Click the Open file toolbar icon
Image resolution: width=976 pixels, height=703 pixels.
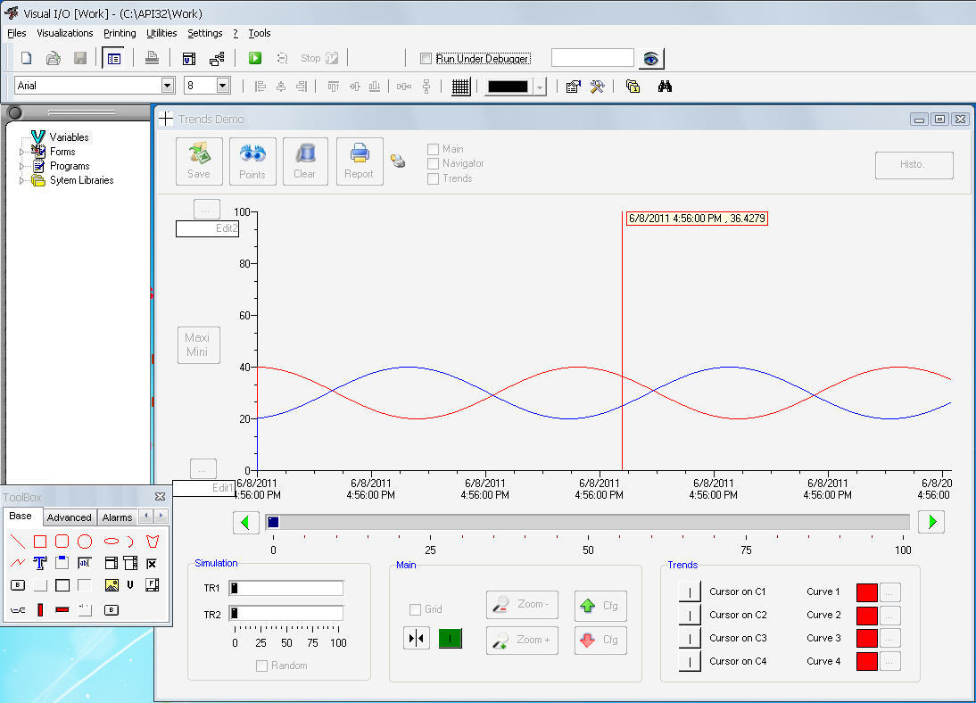(54, 59)
